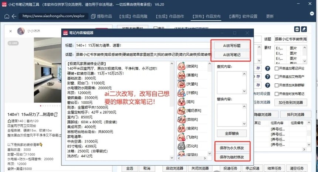Image resolution: width=318 pixels, height=172 pixels.
Task: Toggle 开启追加艾特用户 checkbox
Action: 277,76
